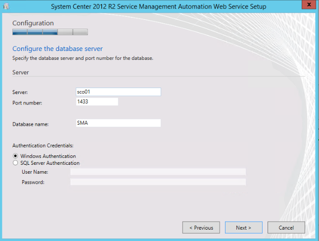
Task: Focus the Port number field showing 1433
Action: pyautogui.click(x=96, y=102)
